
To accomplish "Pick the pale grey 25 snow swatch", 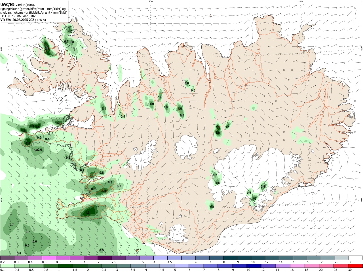I will [342, 258].
